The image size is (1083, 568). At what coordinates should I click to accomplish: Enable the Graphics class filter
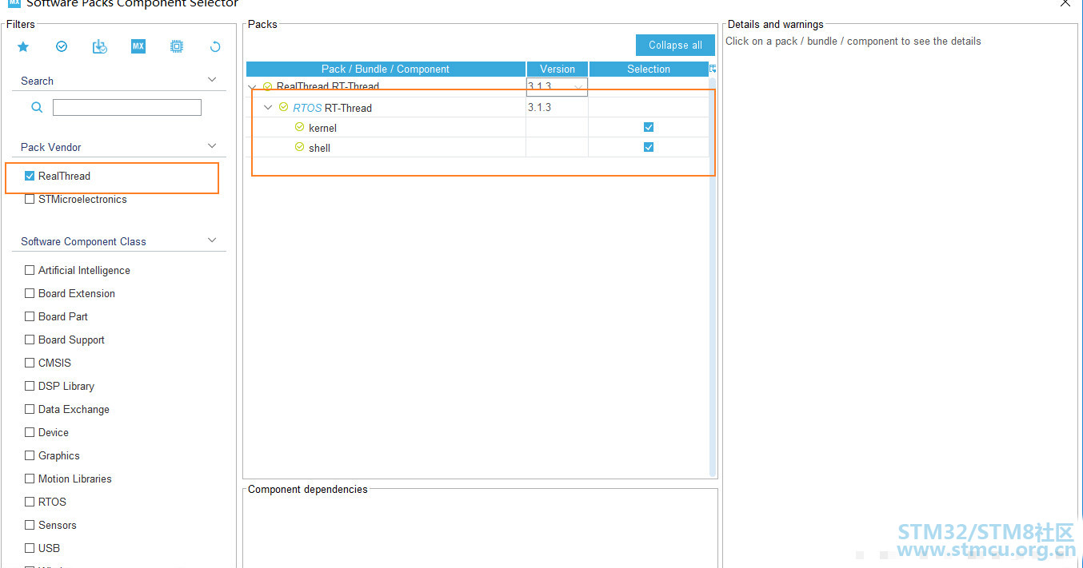tap(30, 455)
